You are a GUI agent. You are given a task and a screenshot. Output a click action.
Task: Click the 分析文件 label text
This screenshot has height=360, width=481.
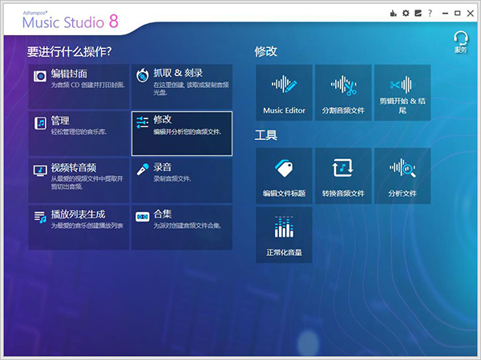(x=402, y=194)
